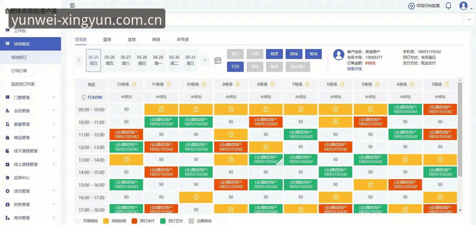
Task: Click red 预订未付 legend swatch
Action: click(x=135, y=221)
